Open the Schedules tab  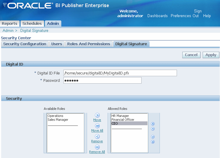point(32,23)
